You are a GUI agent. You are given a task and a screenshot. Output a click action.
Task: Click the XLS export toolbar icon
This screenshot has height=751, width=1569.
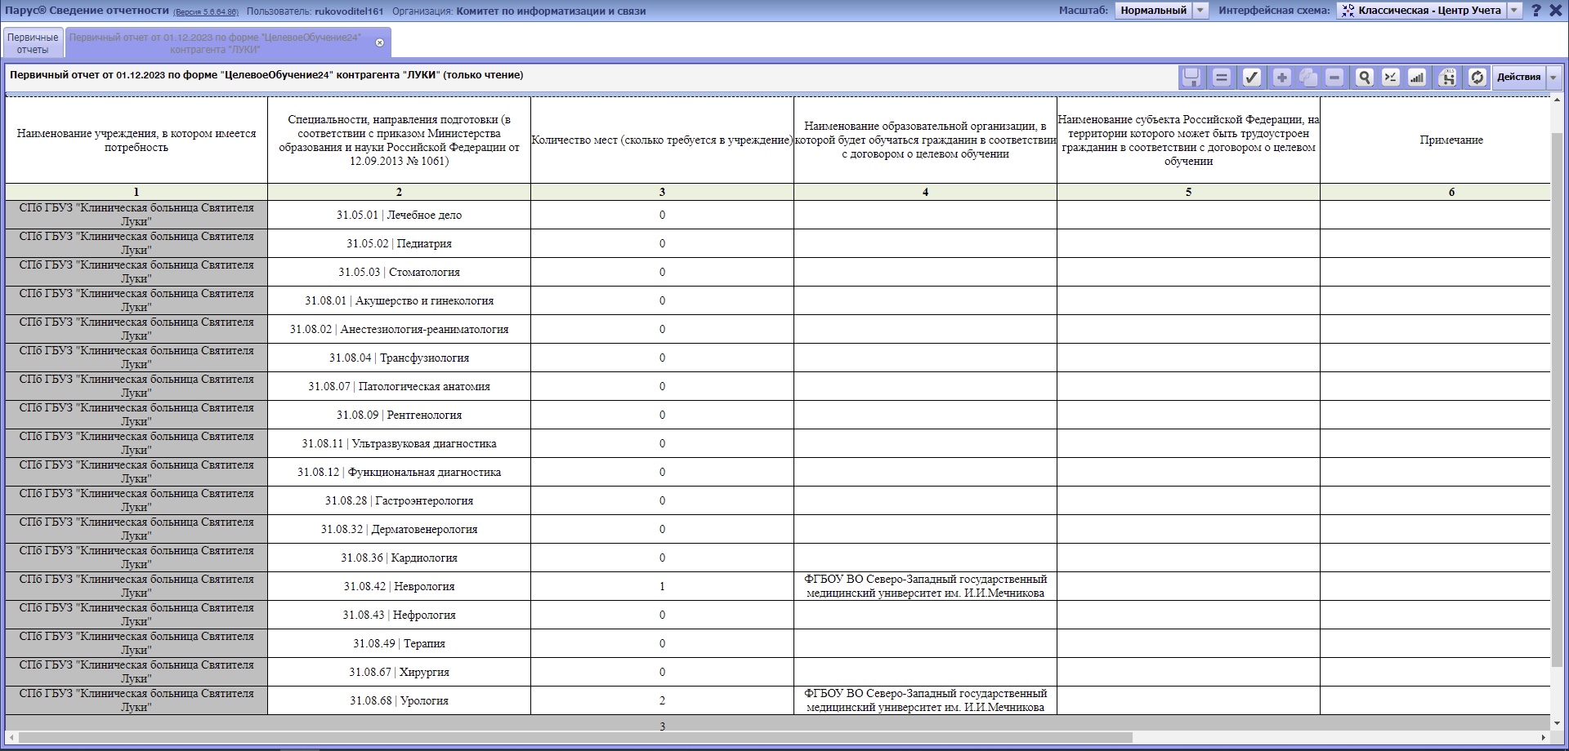click(1447, 78)
